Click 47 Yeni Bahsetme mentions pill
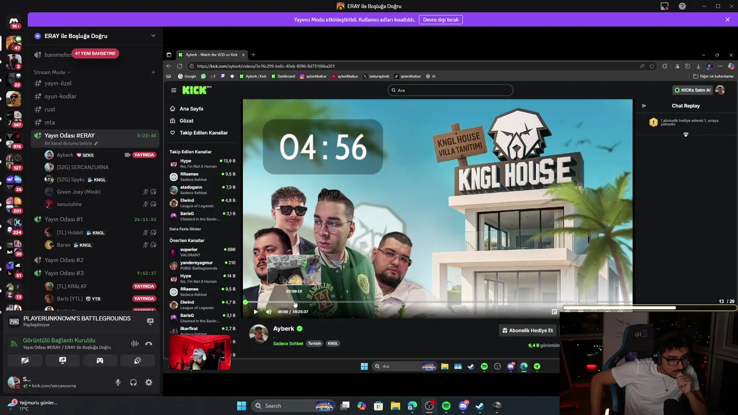The height and width of the screenshot is (415, 738). tap(95, 53)
